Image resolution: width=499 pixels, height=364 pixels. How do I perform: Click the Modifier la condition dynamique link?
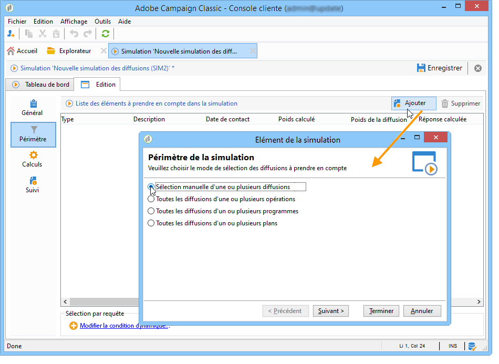pyautogui.click(x=125, y=326)
